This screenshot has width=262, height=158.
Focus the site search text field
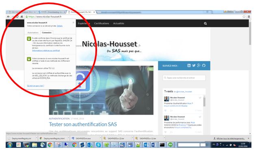[184, 78]
